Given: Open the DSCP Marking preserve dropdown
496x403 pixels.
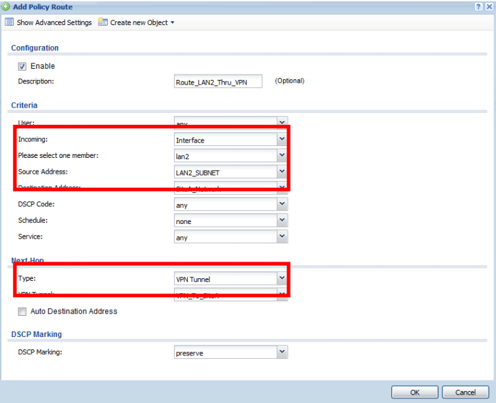Looking at the screenshot, I should [x=282, y=353].
